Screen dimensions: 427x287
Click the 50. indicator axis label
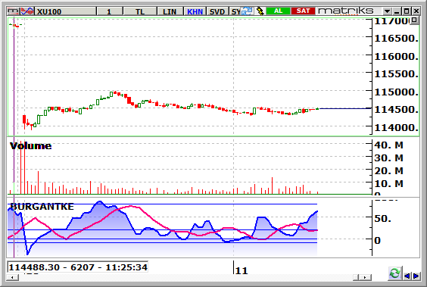(x=382, y=218)
